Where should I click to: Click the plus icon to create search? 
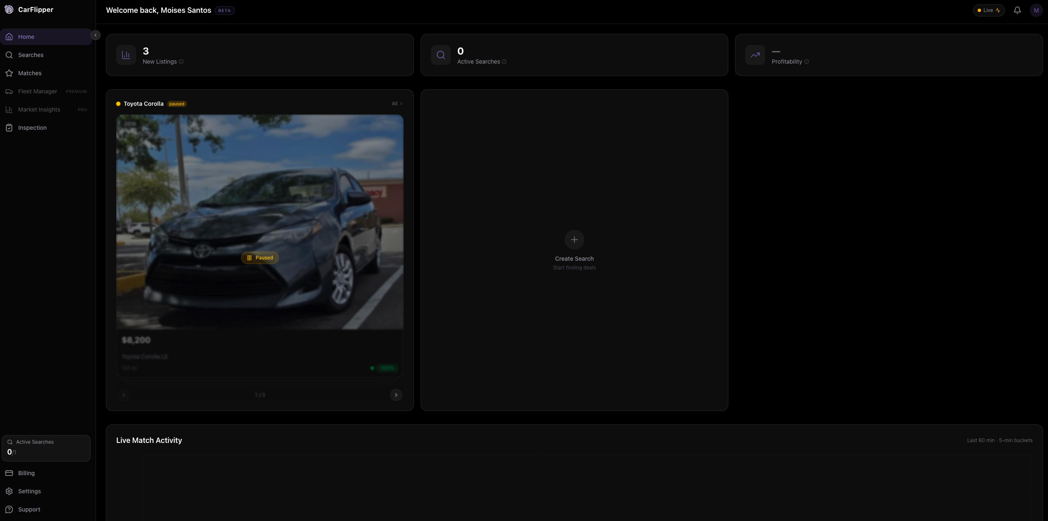coord(574,240)
